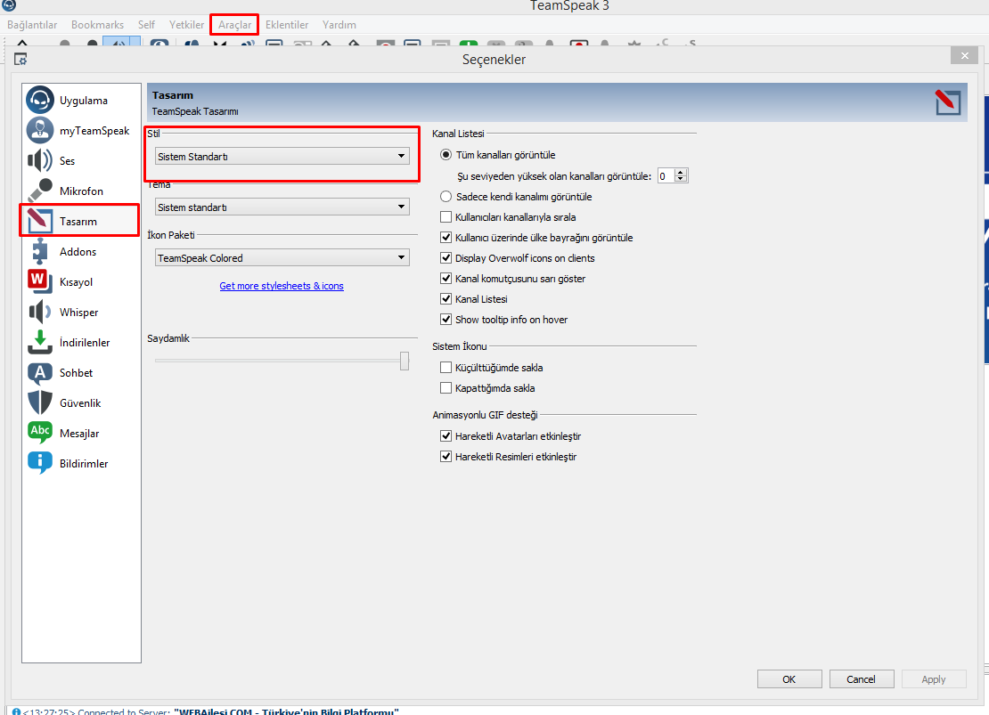Select the Tasarım design page
The width and height of the screenshot is (989, 715).
point(81,222)
